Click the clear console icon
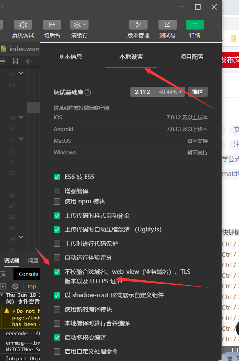 (x=15, y=287)
